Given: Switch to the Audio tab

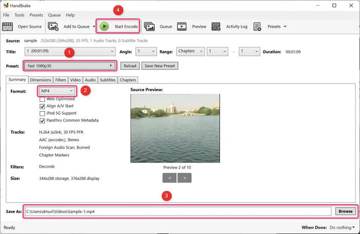Looking at the screenshot, I should pyautogui.click(x=90, y=80).
